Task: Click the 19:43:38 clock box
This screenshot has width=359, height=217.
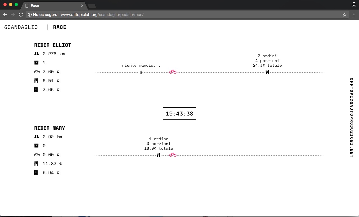Action: [x=179, y=114]
